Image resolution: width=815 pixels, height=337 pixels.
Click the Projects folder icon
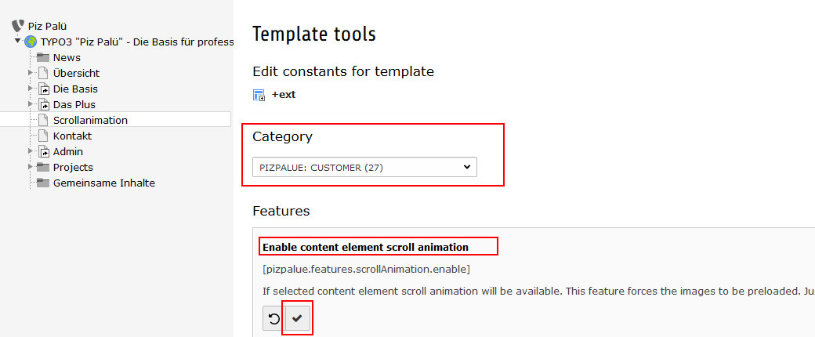tap(43, 167)
